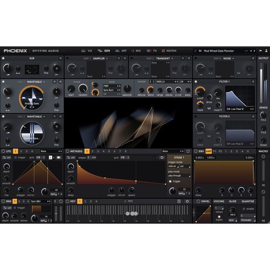The width and height of the screenshot is (270, 270).
Task: Open the SMP 2 transient browser icon
Action: pyautogui.click(x=183, y=58)
